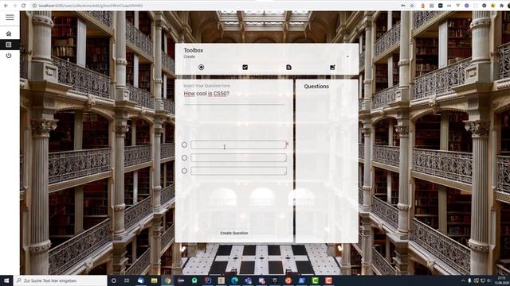Click the Windows taskbar search box
This screenshot has width=510, height=286.
coord(61,280)
